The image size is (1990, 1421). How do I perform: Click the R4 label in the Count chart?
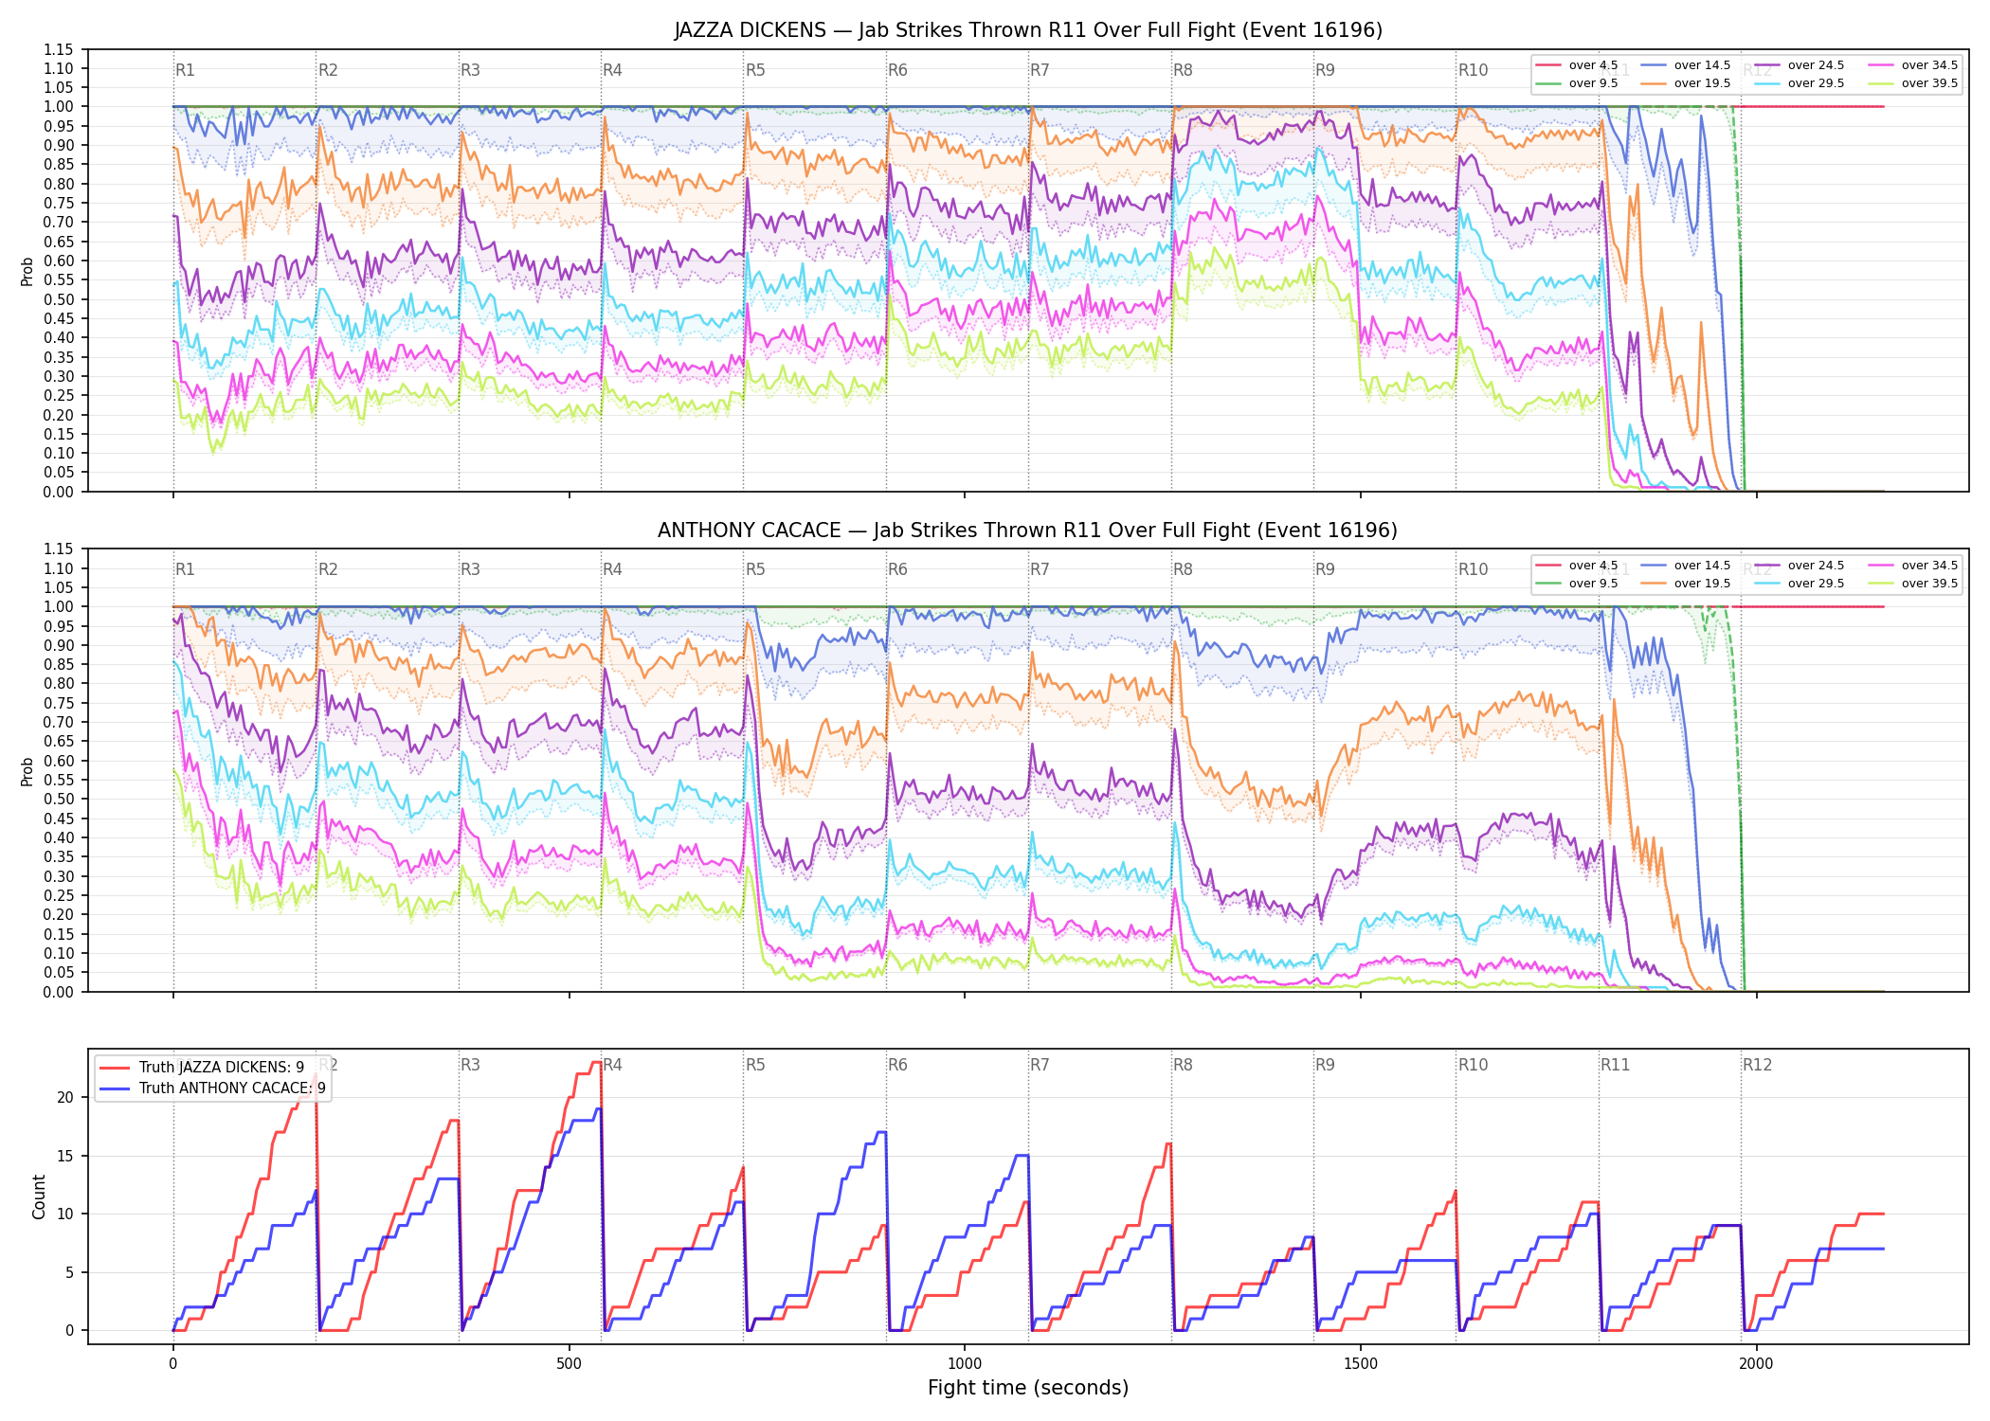(x=612, y=1065)
